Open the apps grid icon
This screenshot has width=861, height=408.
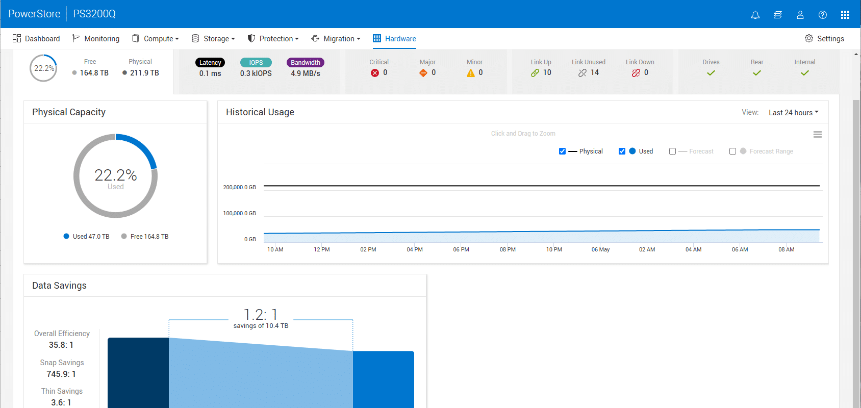(x=845, y=15)
